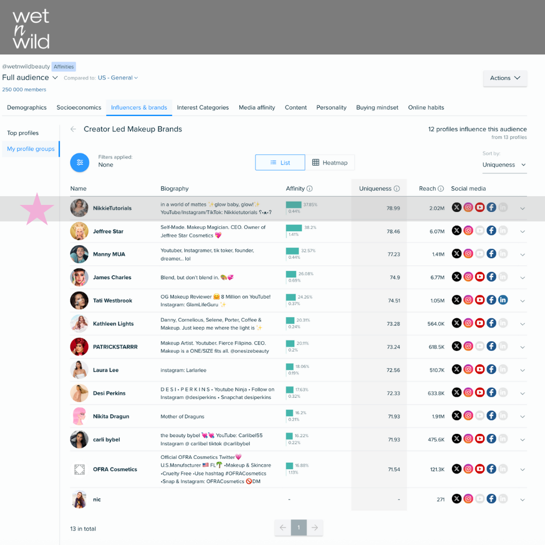The width and height of the screenshot is (545, 545).
Task: Click the Tati Westbrook avatar thumbnail
Action: point(79,300)
